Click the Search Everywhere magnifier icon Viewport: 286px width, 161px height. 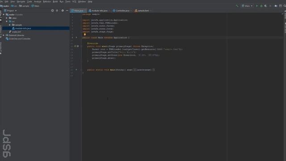[285, 6]
